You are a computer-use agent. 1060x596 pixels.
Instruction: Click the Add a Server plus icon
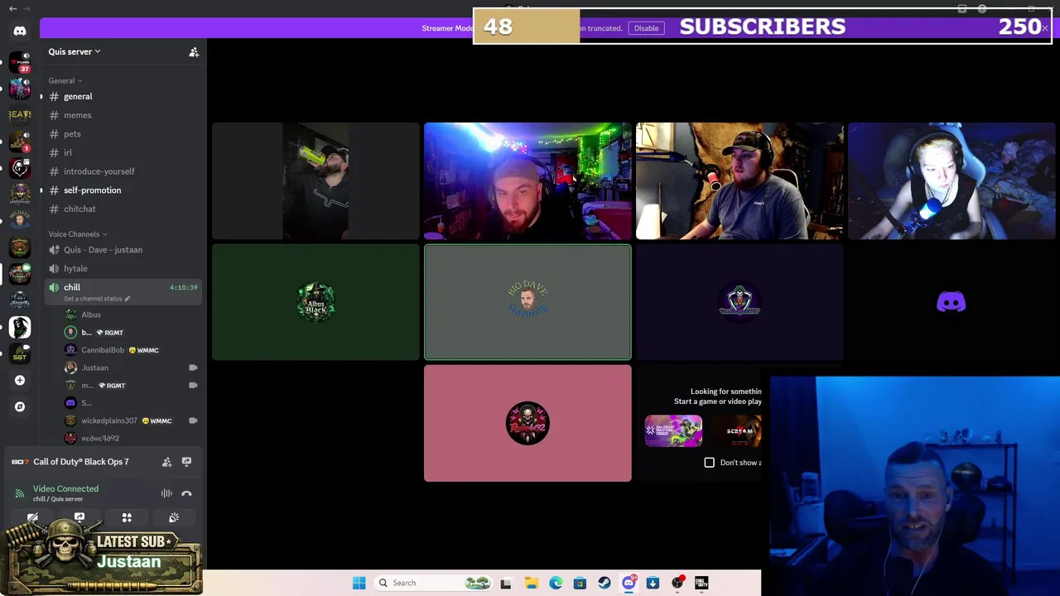[x=20, y=380]
